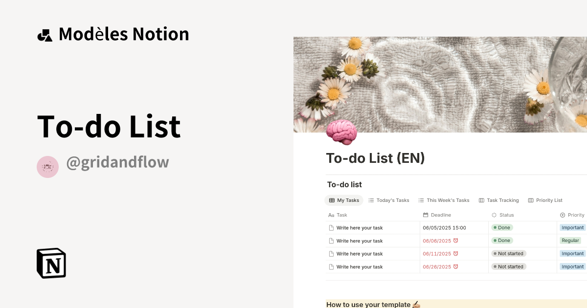Screen dimensions: 587x308
Task: Toggle the Done status of the first task
Action: coord(502,227)
